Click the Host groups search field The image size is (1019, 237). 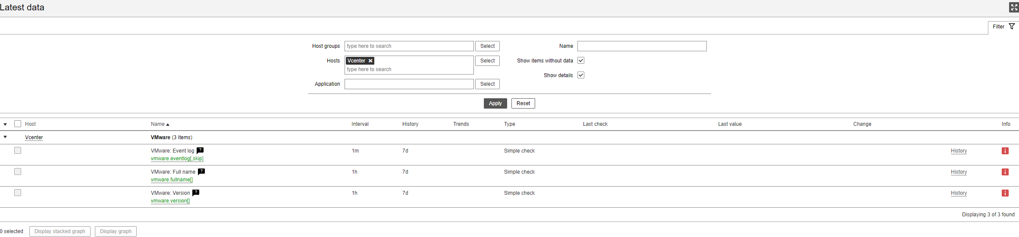(x=409, y=46)
